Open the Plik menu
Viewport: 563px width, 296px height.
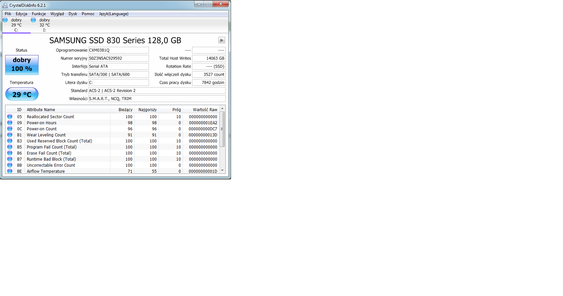(8, 14)
